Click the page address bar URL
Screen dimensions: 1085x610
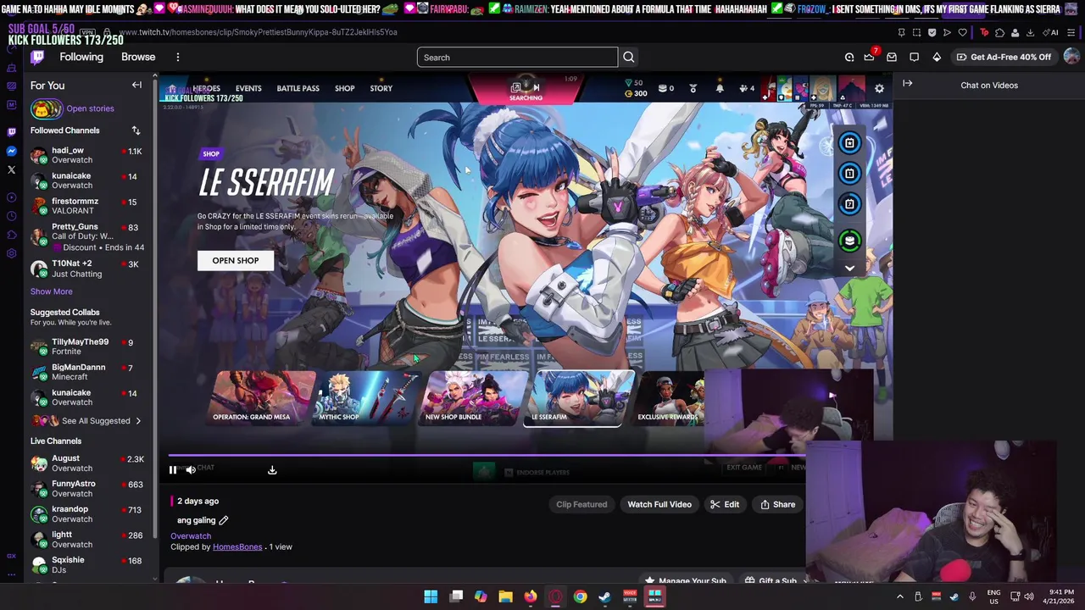click(258, 32)
